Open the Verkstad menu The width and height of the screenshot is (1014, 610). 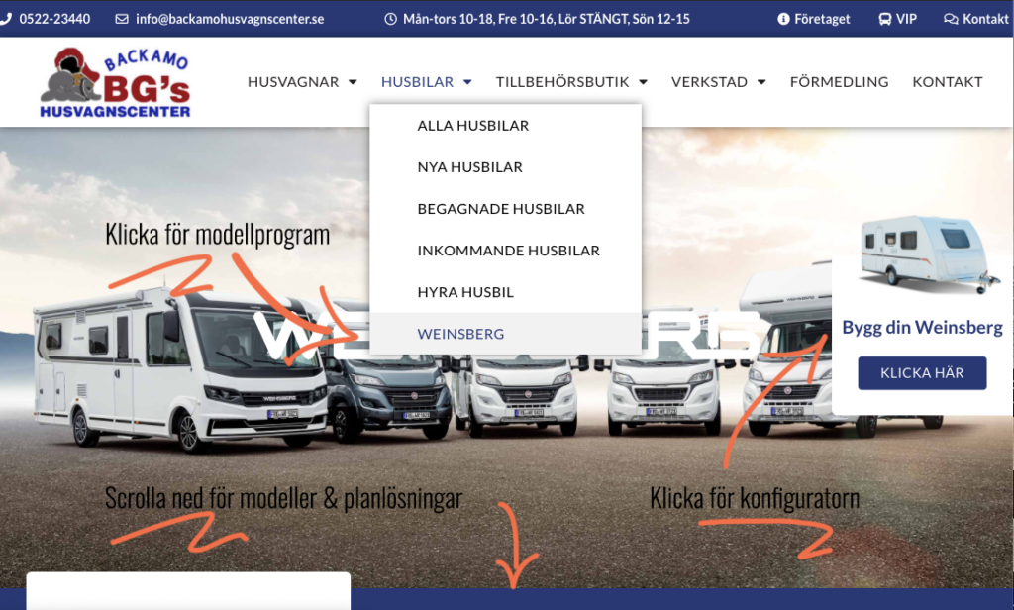point(709,82)
